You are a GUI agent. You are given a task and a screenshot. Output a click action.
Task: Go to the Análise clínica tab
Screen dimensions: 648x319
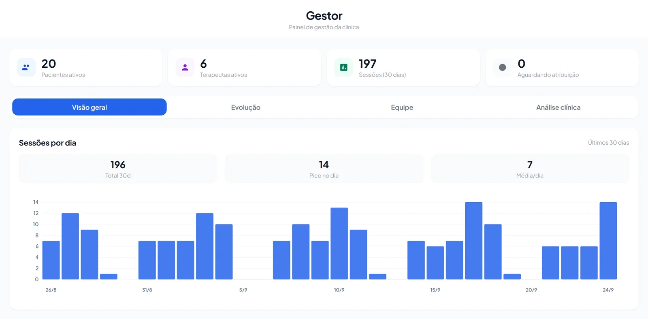pyautogui.click(x=558, y=107)
